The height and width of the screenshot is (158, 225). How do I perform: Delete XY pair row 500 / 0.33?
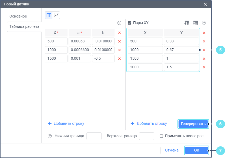(204, 41)
